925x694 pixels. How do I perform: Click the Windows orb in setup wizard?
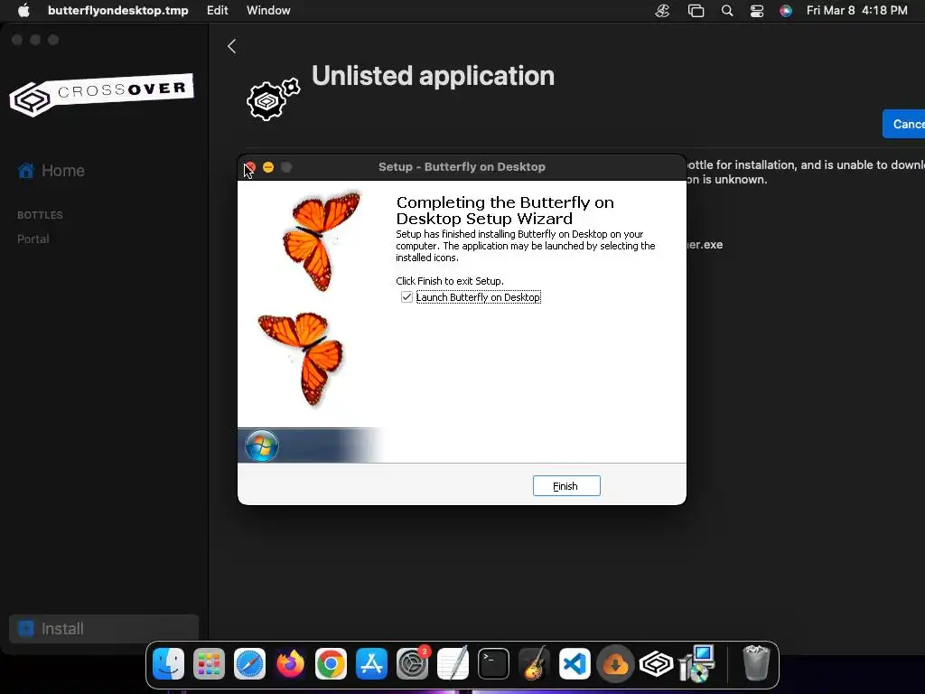pyautogui.click(x=262, y=445)
